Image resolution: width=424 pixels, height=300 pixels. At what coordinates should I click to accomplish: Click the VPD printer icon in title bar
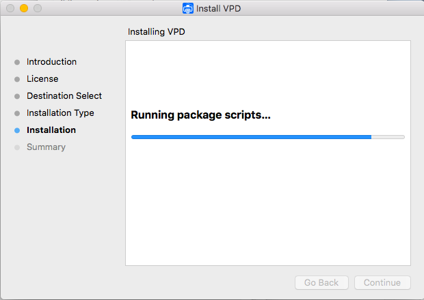(x=188, y=8)
